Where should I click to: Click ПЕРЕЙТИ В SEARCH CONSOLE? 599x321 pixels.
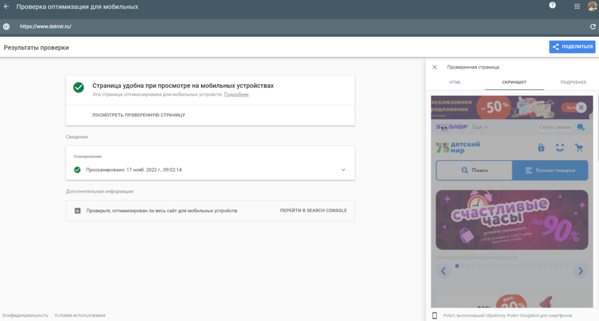click(314, 210)
